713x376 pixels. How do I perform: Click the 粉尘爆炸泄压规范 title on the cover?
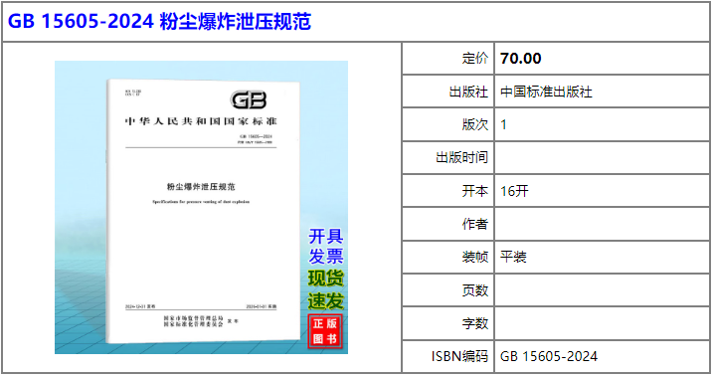(201, 186)
